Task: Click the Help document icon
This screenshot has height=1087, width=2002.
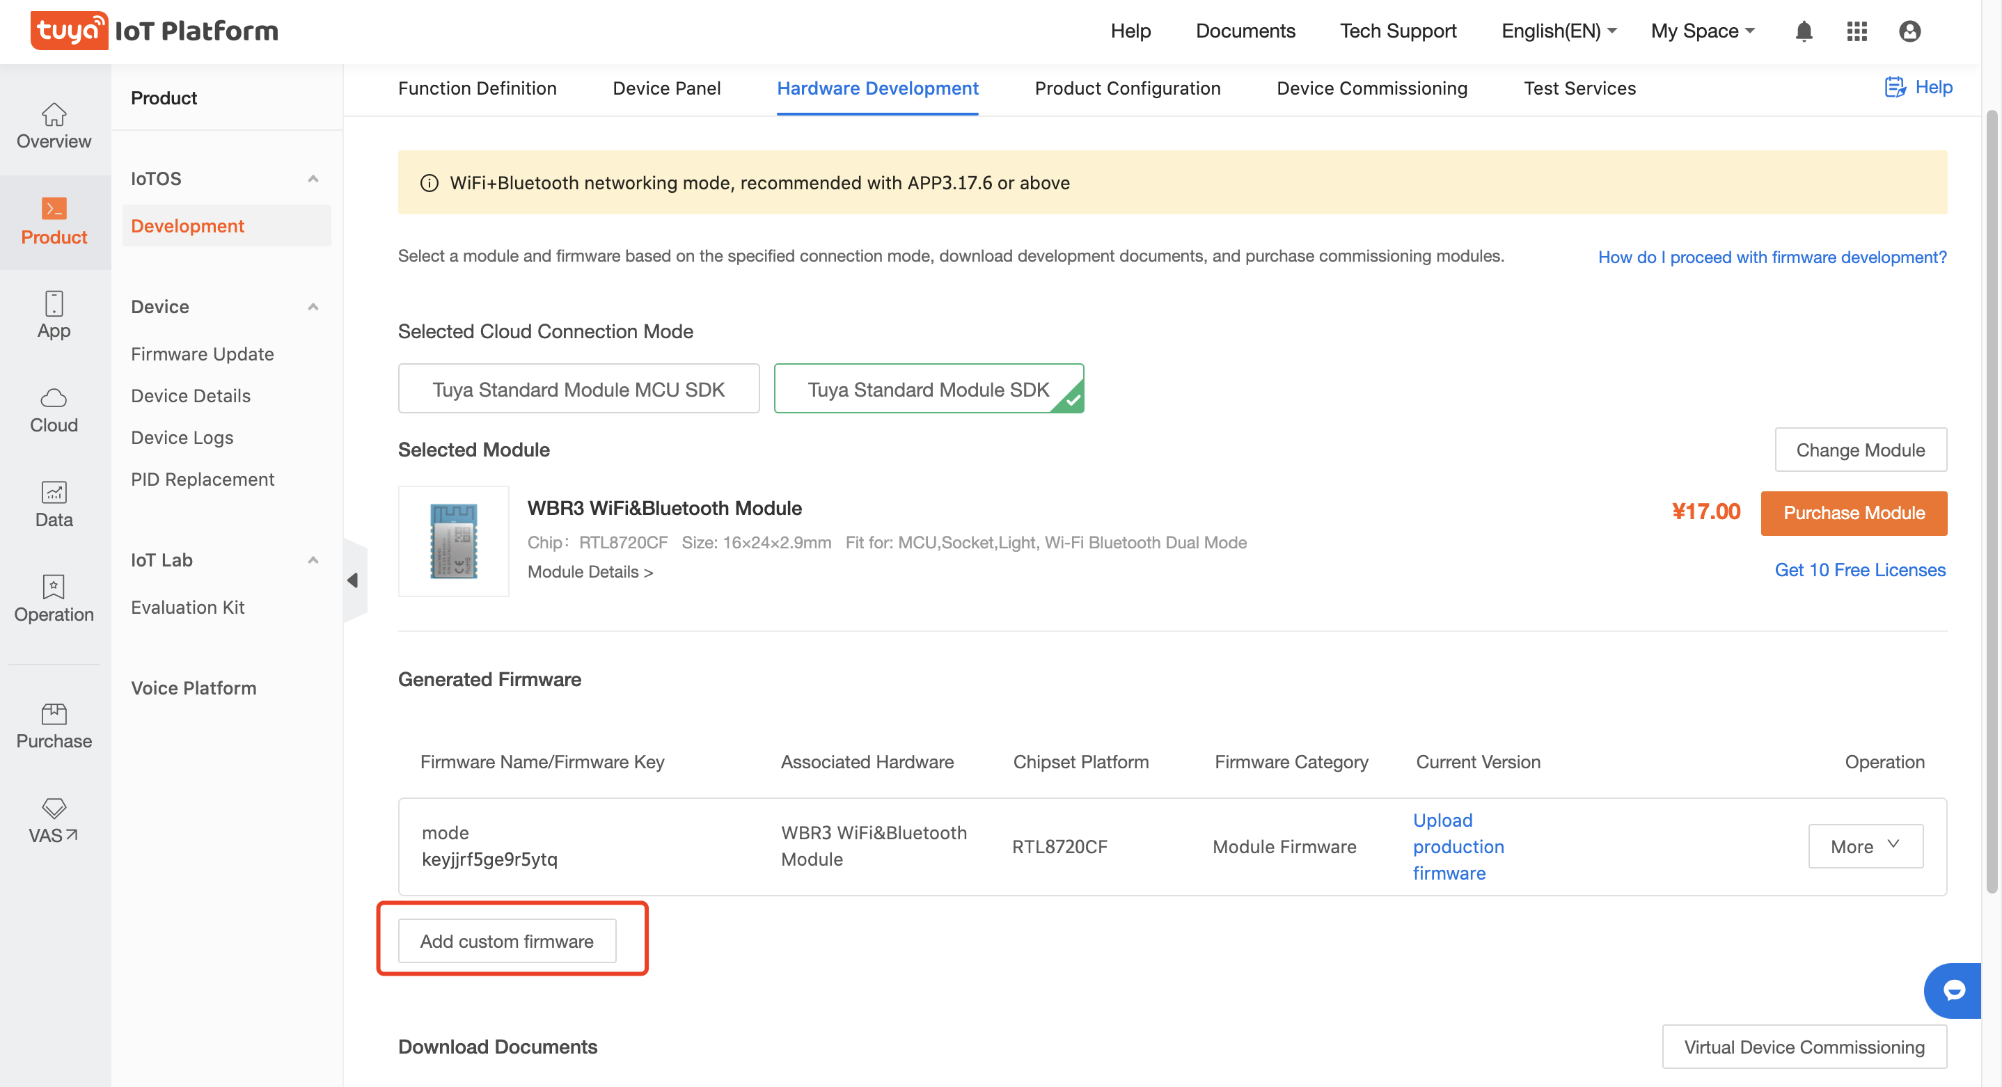Action: click(x=1895, y=87)
